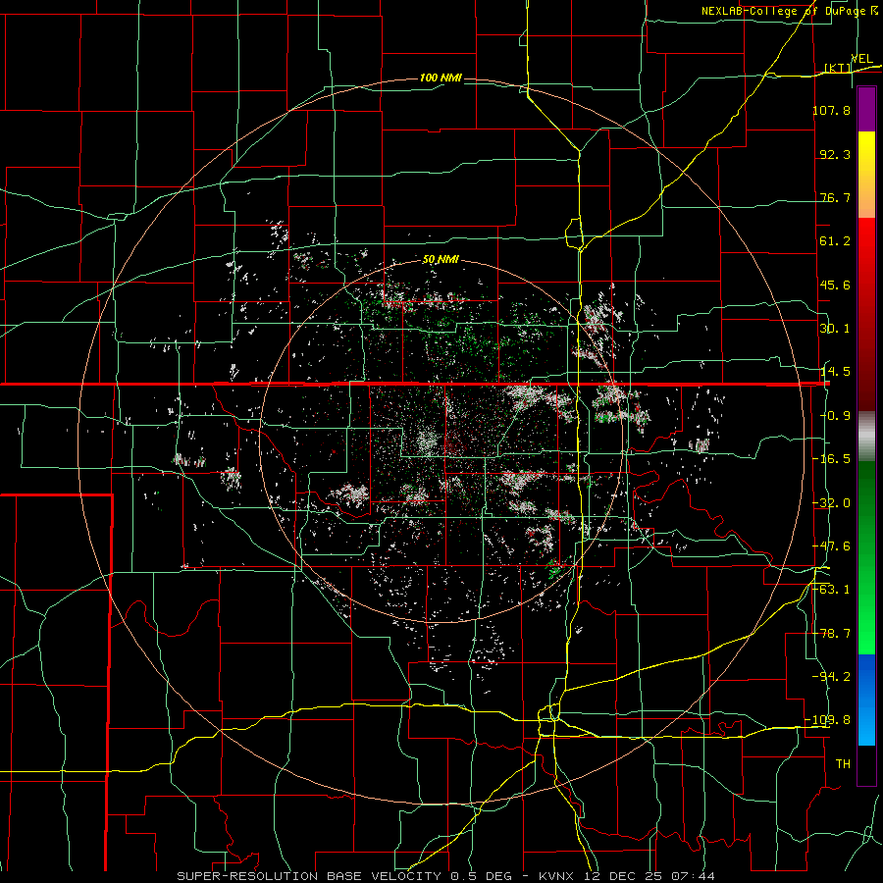Select the -47.6 scale value
This screenshot has width=883, height=883.
(832, 546)
